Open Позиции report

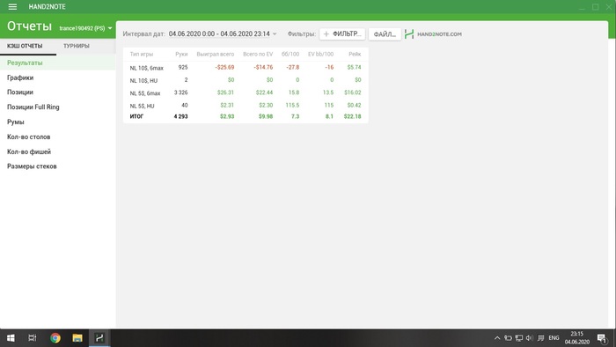coord(57,92)
